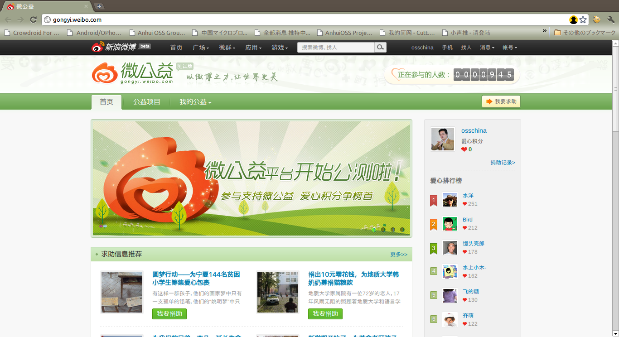Open the 捐出10元零花钱 project title link
This screenshot has height=337, width=619.
pos(353,279)
